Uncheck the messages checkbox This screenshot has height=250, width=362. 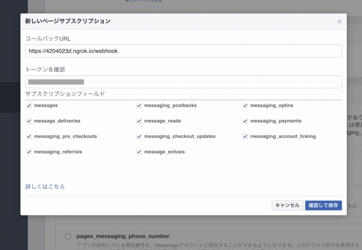tap(29, 106)
